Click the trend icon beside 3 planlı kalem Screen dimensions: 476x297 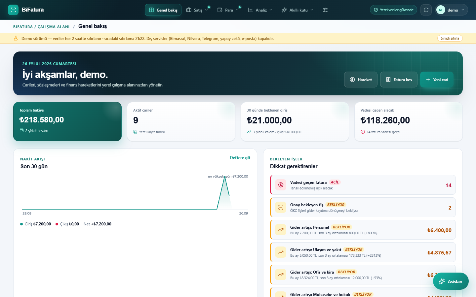click(249, 132)
